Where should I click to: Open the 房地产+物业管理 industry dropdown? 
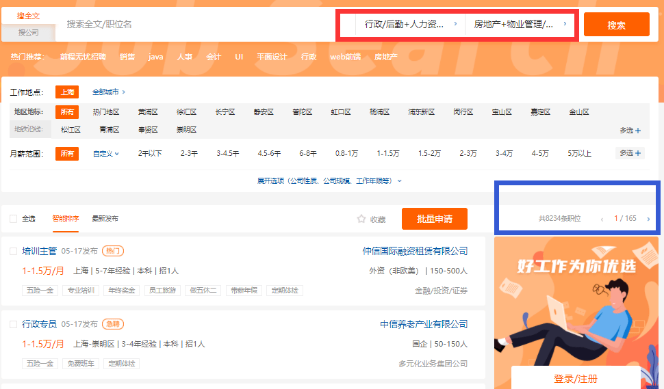pos(520,24)
